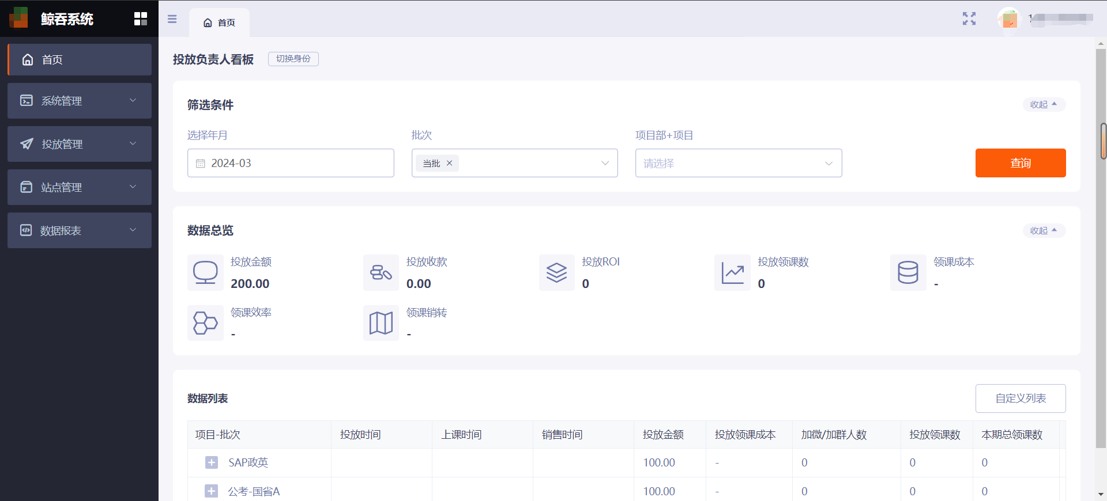The image size is (1107, 501).
Task: Click the 领课成本 database icon
Action: coord(908,272)
